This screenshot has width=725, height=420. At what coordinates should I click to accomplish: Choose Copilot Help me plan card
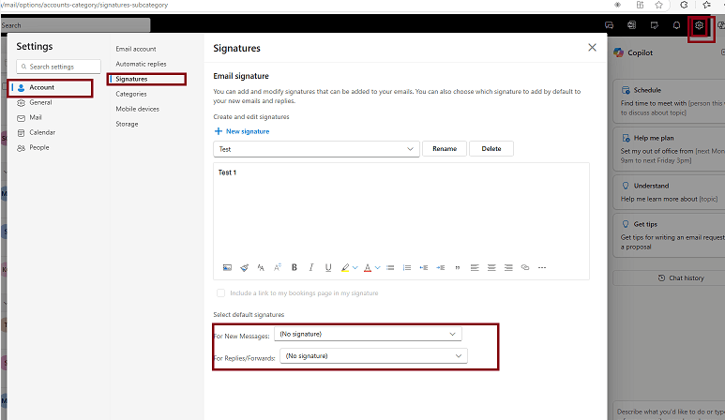[x=669, y=149]
